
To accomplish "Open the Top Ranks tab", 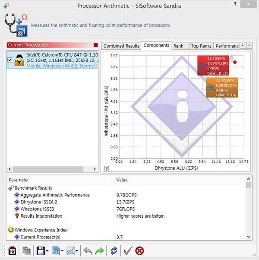I will coord(201,46).
